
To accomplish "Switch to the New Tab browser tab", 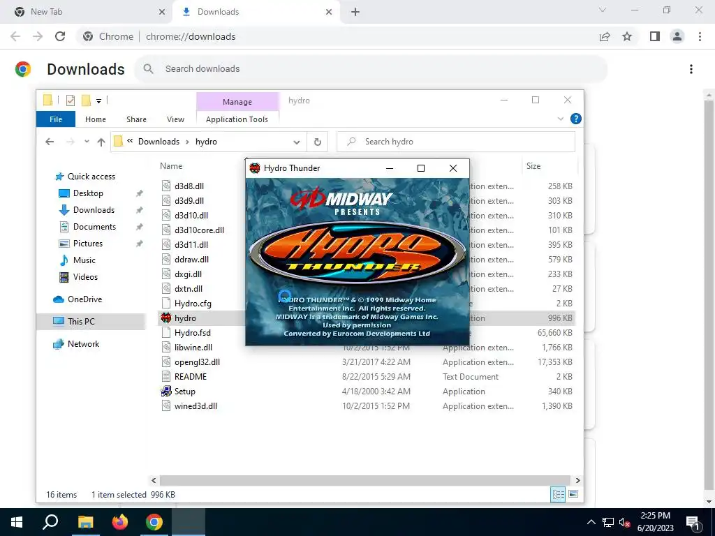I will pyautogui.click(x=87, y=12).
